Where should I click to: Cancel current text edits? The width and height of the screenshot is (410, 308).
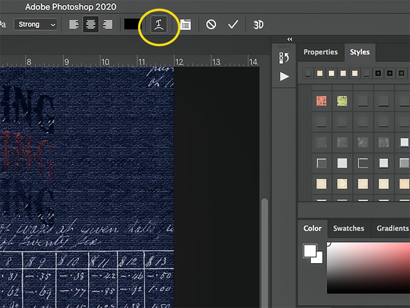coord(211,25)
